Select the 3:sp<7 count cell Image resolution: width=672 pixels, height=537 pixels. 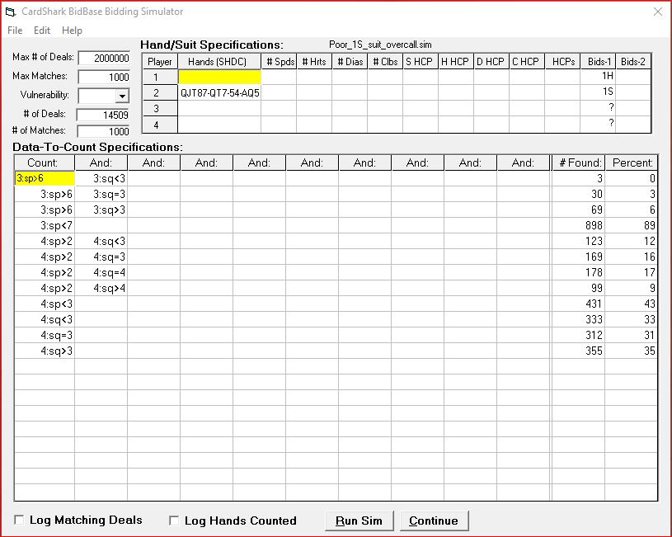(45, 225)
